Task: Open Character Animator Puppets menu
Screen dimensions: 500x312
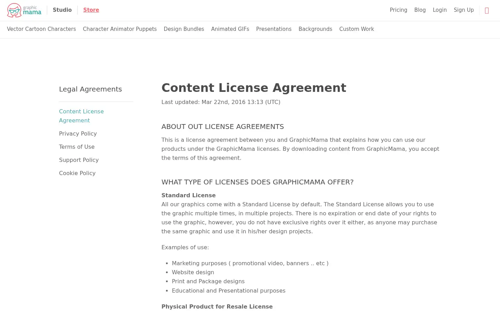Action: (x=120, y=29)
